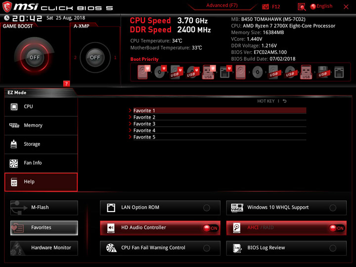Screen dimensions: 356x267
Task: Click the BIOS Log Review document icon
Action: (x=237, y=248)
